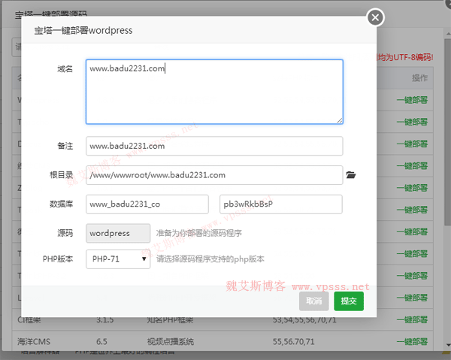Select the database name field www_badu2231_co
The image size is (451, 360).
coord(147,204)
